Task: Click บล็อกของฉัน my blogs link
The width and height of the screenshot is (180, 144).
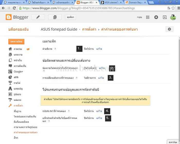Action: [x=18, y=29]
